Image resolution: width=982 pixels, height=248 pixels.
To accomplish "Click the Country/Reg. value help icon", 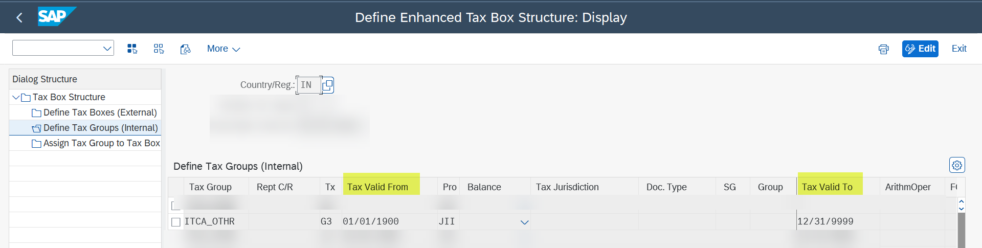I will coord(328,85).
